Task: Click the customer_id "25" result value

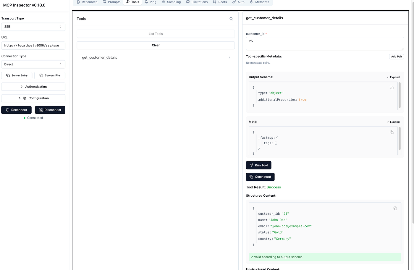Action: point(285,214)
